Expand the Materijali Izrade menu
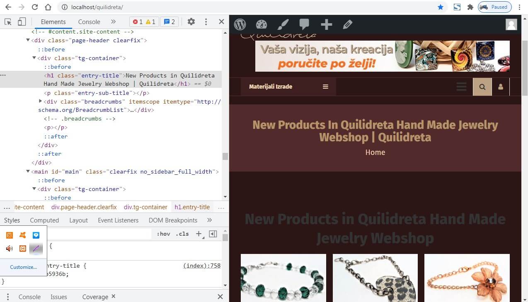 point(288,87)
